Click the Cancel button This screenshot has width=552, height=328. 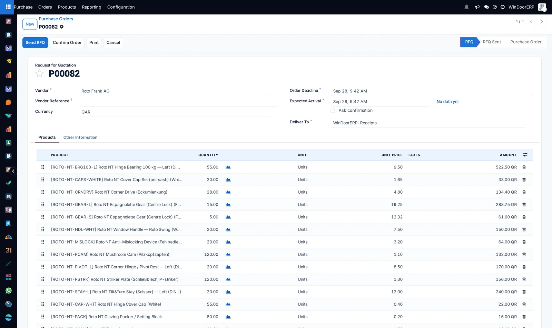[113, 43]
